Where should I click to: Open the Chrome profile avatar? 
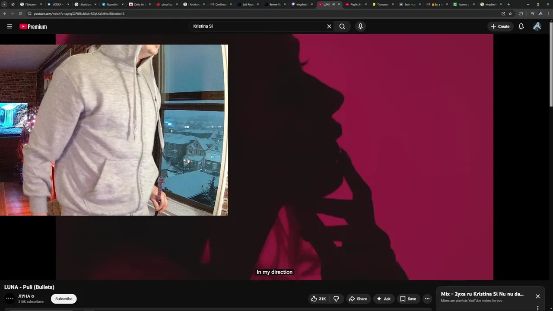(x=540, y=13)
